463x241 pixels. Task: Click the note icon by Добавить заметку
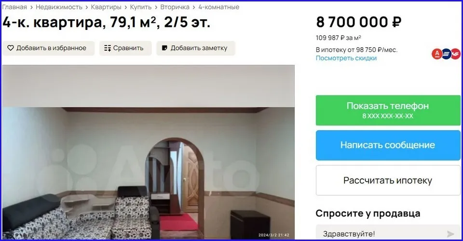coord(165,48)
